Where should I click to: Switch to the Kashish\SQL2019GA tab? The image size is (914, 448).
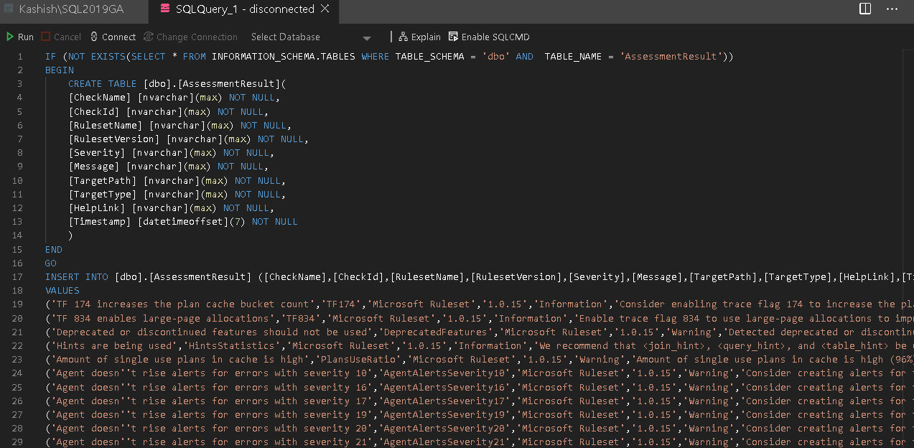coord(70,9)
